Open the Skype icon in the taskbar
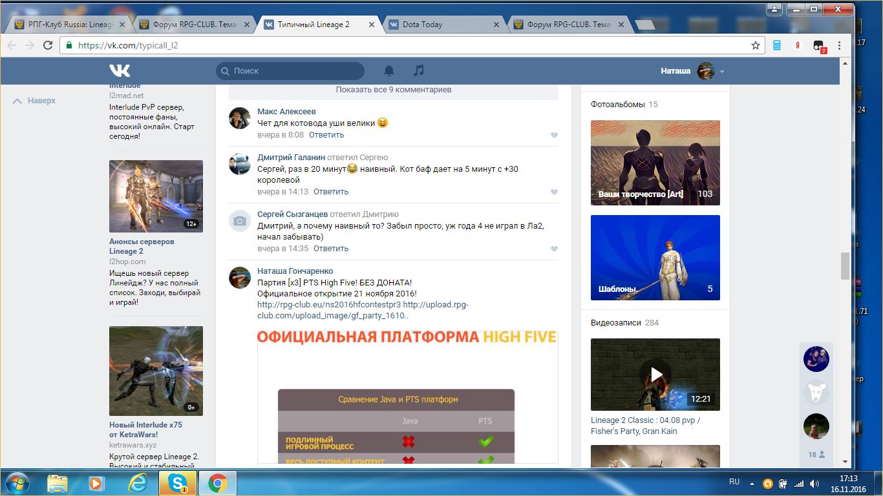 177,483
